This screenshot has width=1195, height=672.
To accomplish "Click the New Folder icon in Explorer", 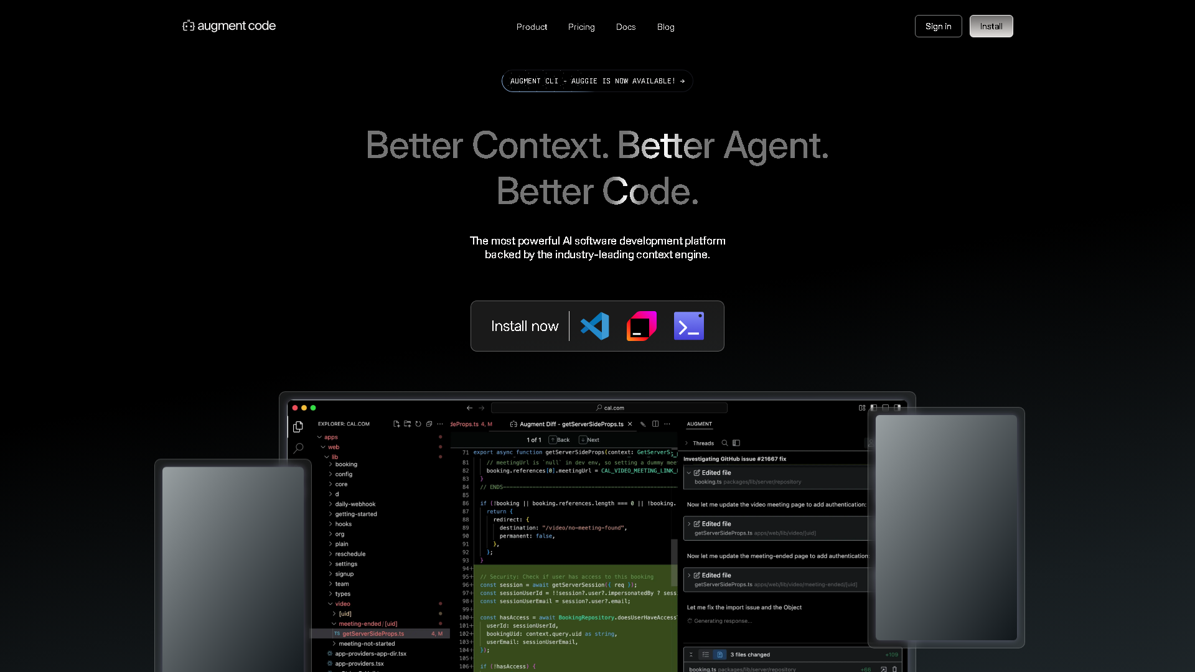I will point(407,424).
